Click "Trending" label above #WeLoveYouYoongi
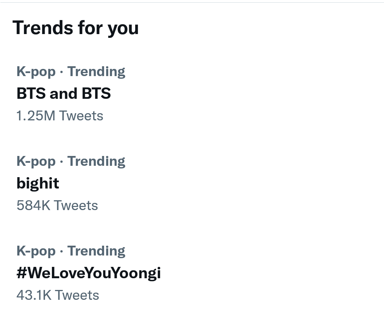Viewport: 384px width, 321px height. pos(96,251)
